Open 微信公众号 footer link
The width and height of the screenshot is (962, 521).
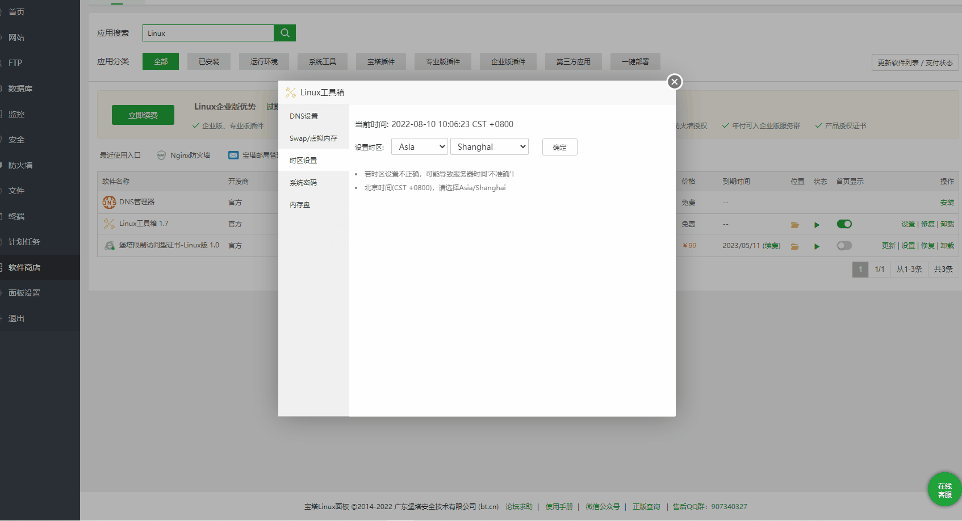[603, 507]
